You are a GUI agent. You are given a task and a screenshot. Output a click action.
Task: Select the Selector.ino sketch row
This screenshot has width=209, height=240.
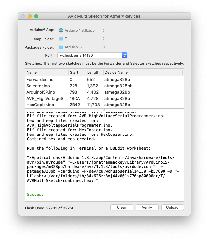[104, 86]
